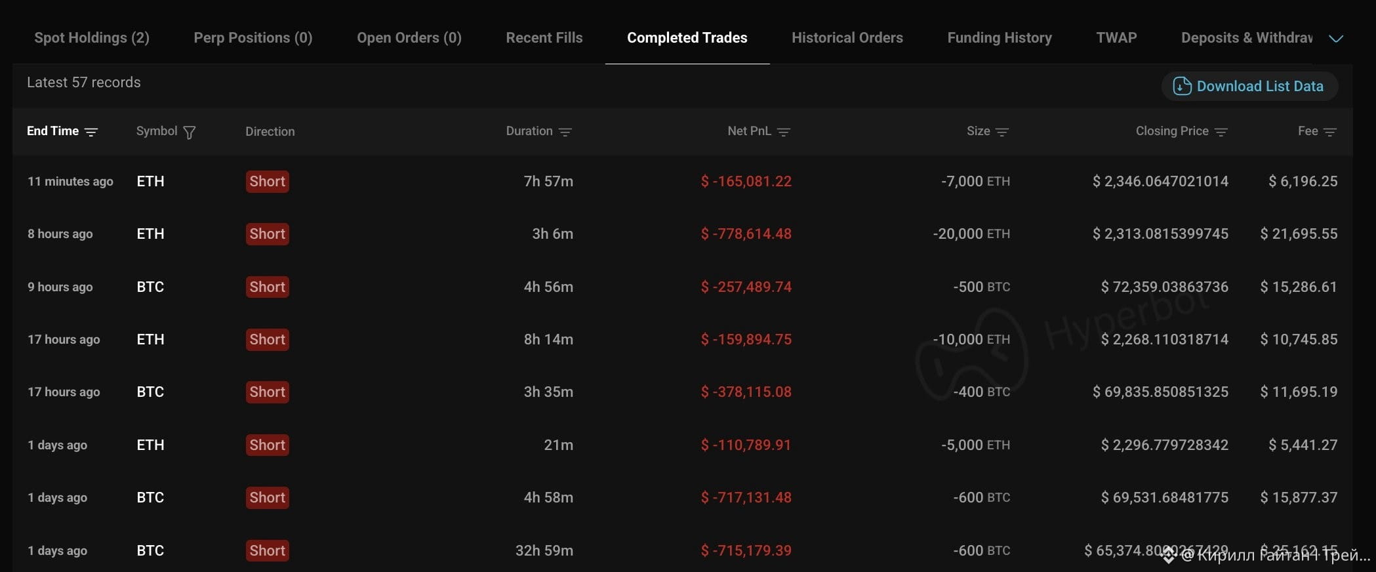Viewport: 1376px width, 572px height.
Task: Click the Download List Data button
Action: pos(1249,86)
